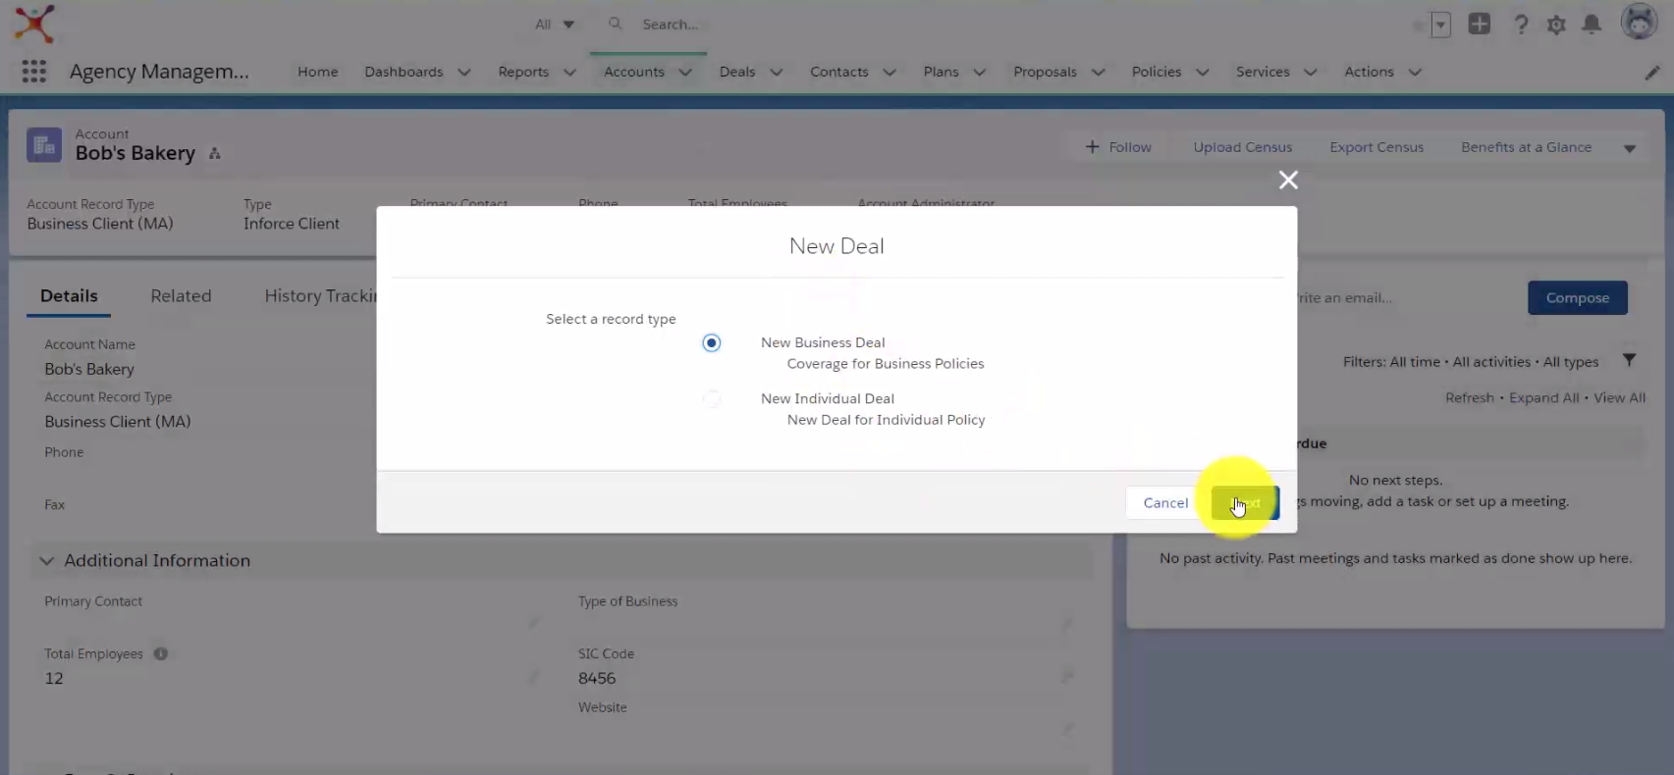Close the New Deal dialog with X
Image resolution: width=1674 pixels, height=775 pixels.
[x=1288, y=180]
